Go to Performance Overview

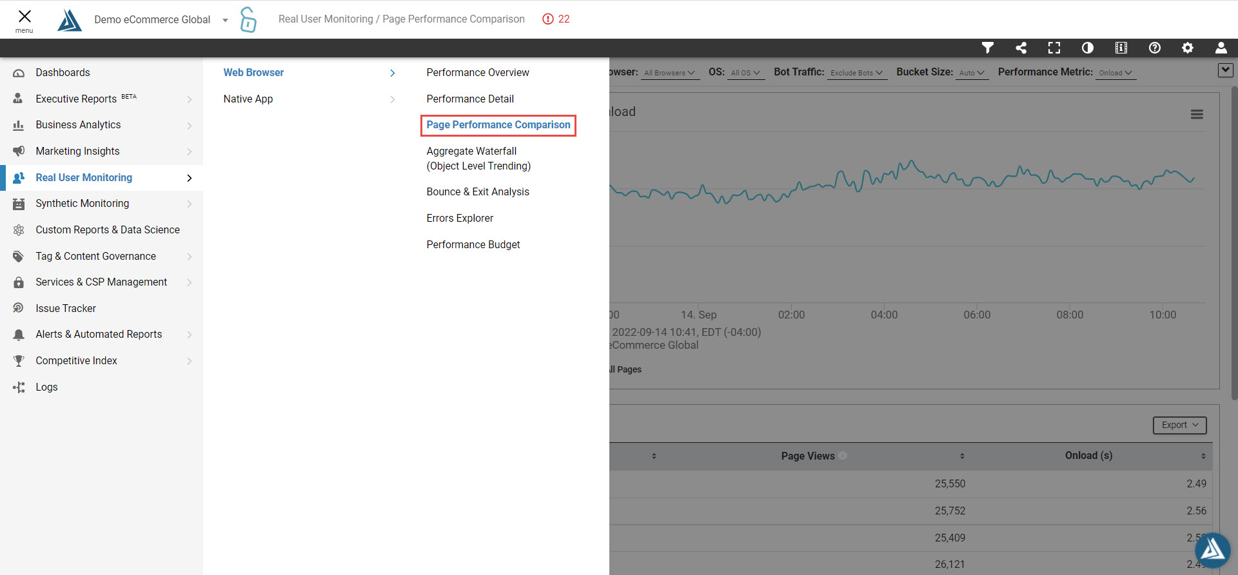tap(478, 73)
